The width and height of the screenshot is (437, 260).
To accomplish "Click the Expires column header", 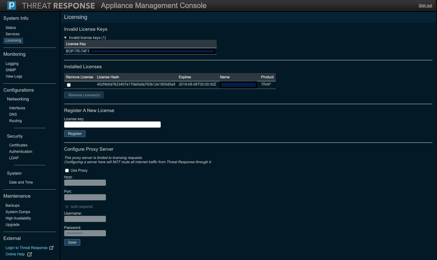I will [185, 77].
